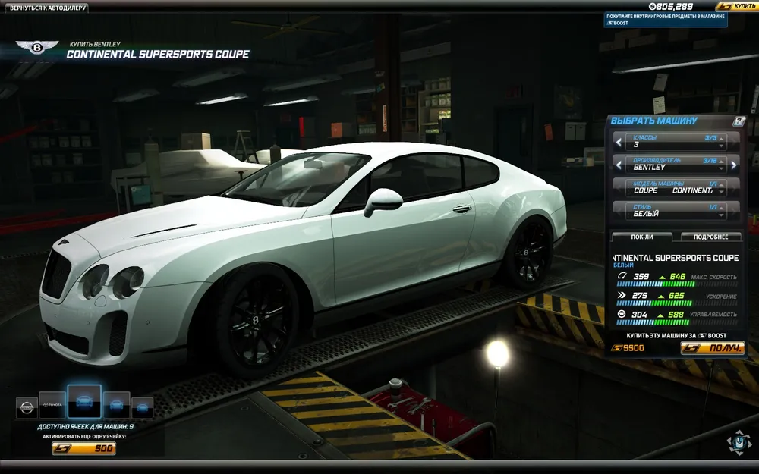The width and height of the screenshot is (759, 474).
Task: Click the handling steering wheel icon
Action: [x=622, y=314]
